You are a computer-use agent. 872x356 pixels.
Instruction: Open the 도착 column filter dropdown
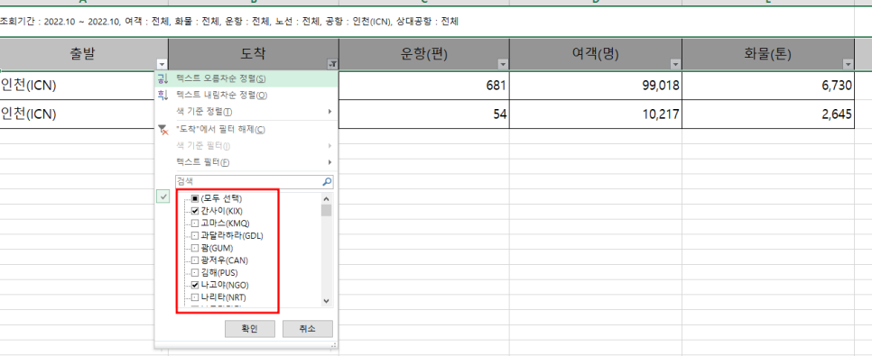coord(332,64)
